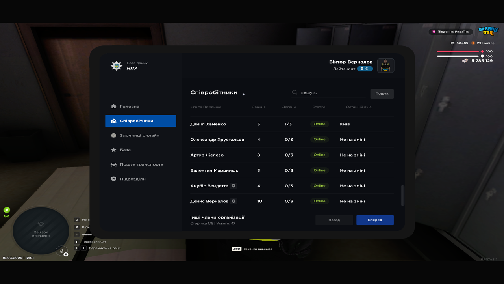Click the car icon beside Пошук транспорту
This screenshot has height=284, width=504.
click(x=113, y=164)
